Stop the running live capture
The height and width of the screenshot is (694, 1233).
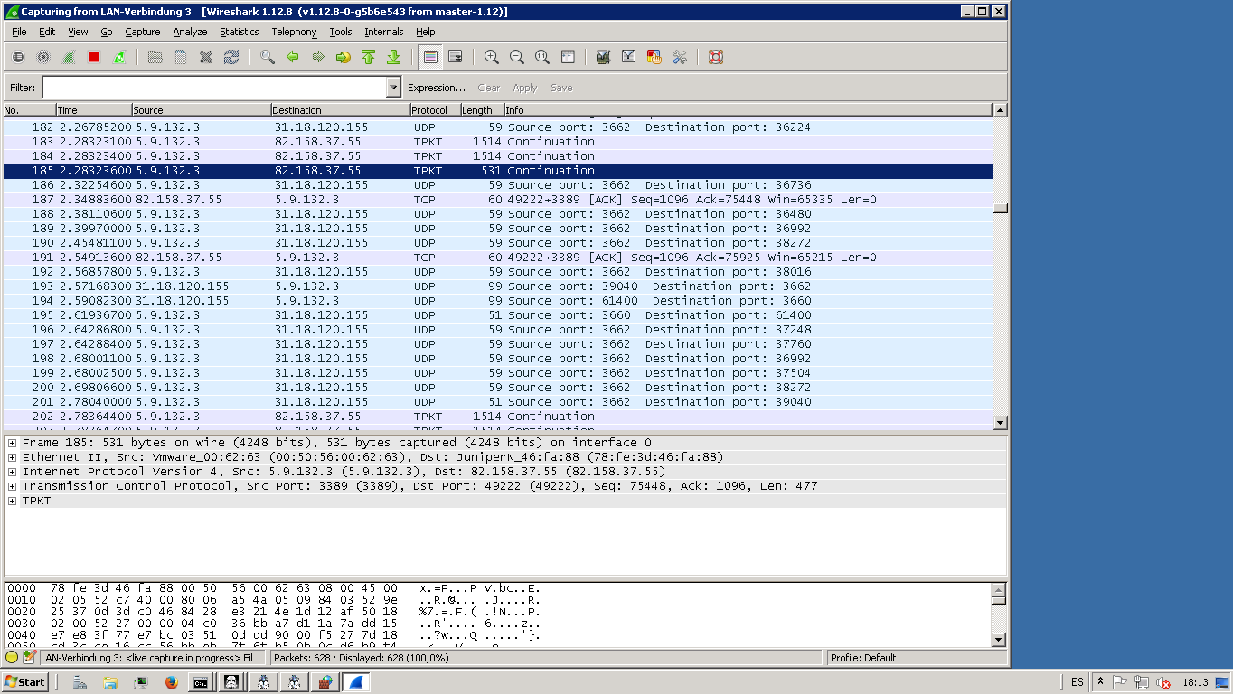[x=94, y=57]
